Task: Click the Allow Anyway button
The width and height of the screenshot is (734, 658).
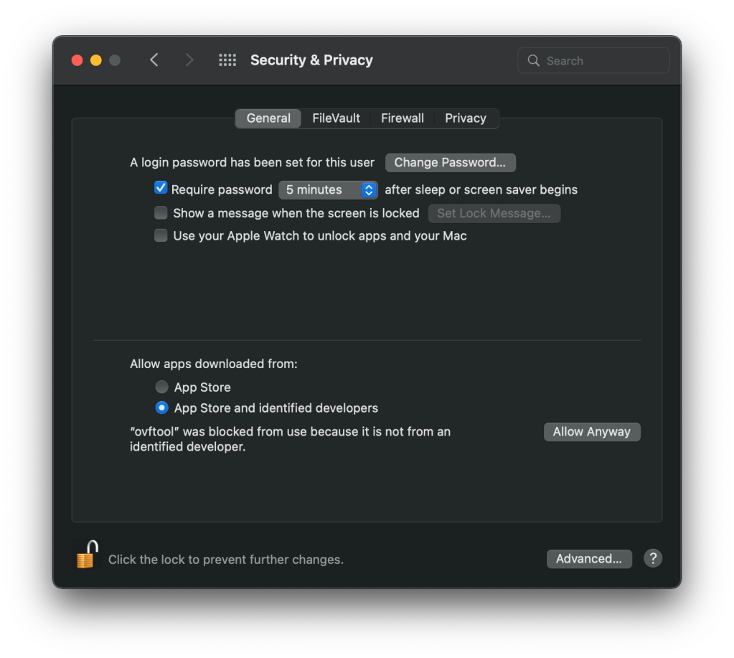Action: click(592, 432)
